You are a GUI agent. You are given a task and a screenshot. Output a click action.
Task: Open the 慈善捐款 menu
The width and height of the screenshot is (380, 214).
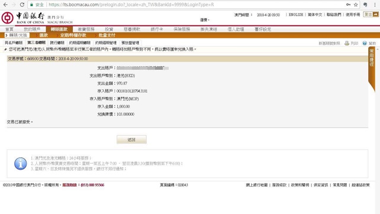tap(132, 30)
